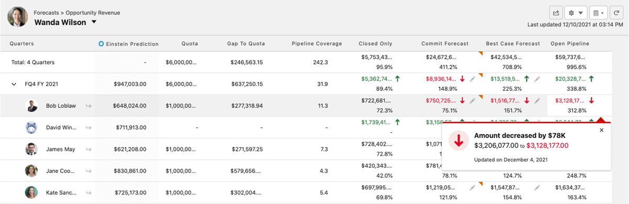Select the James May row name

60,149
